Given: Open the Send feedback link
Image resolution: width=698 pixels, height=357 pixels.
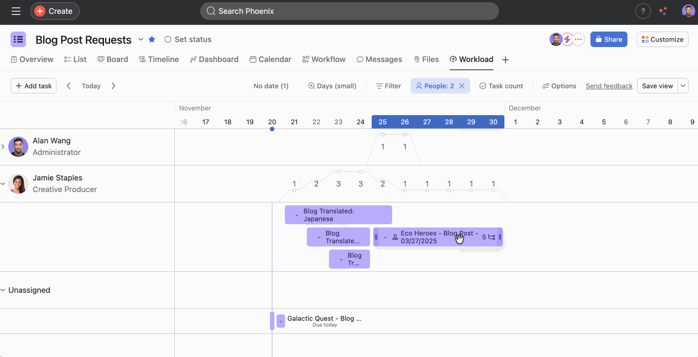Looking at the screenshot, I should [609, 86].
